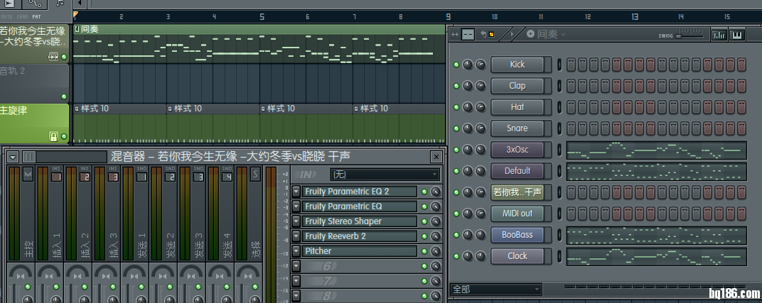This screenshot has width=762, height=303.
Task: Open the 全部 channel filter dropdown
Action: click(495, 290)
